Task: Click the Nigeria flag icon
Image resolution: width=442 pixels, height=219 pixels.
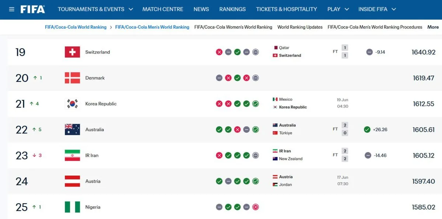Action: click(72, 207)
